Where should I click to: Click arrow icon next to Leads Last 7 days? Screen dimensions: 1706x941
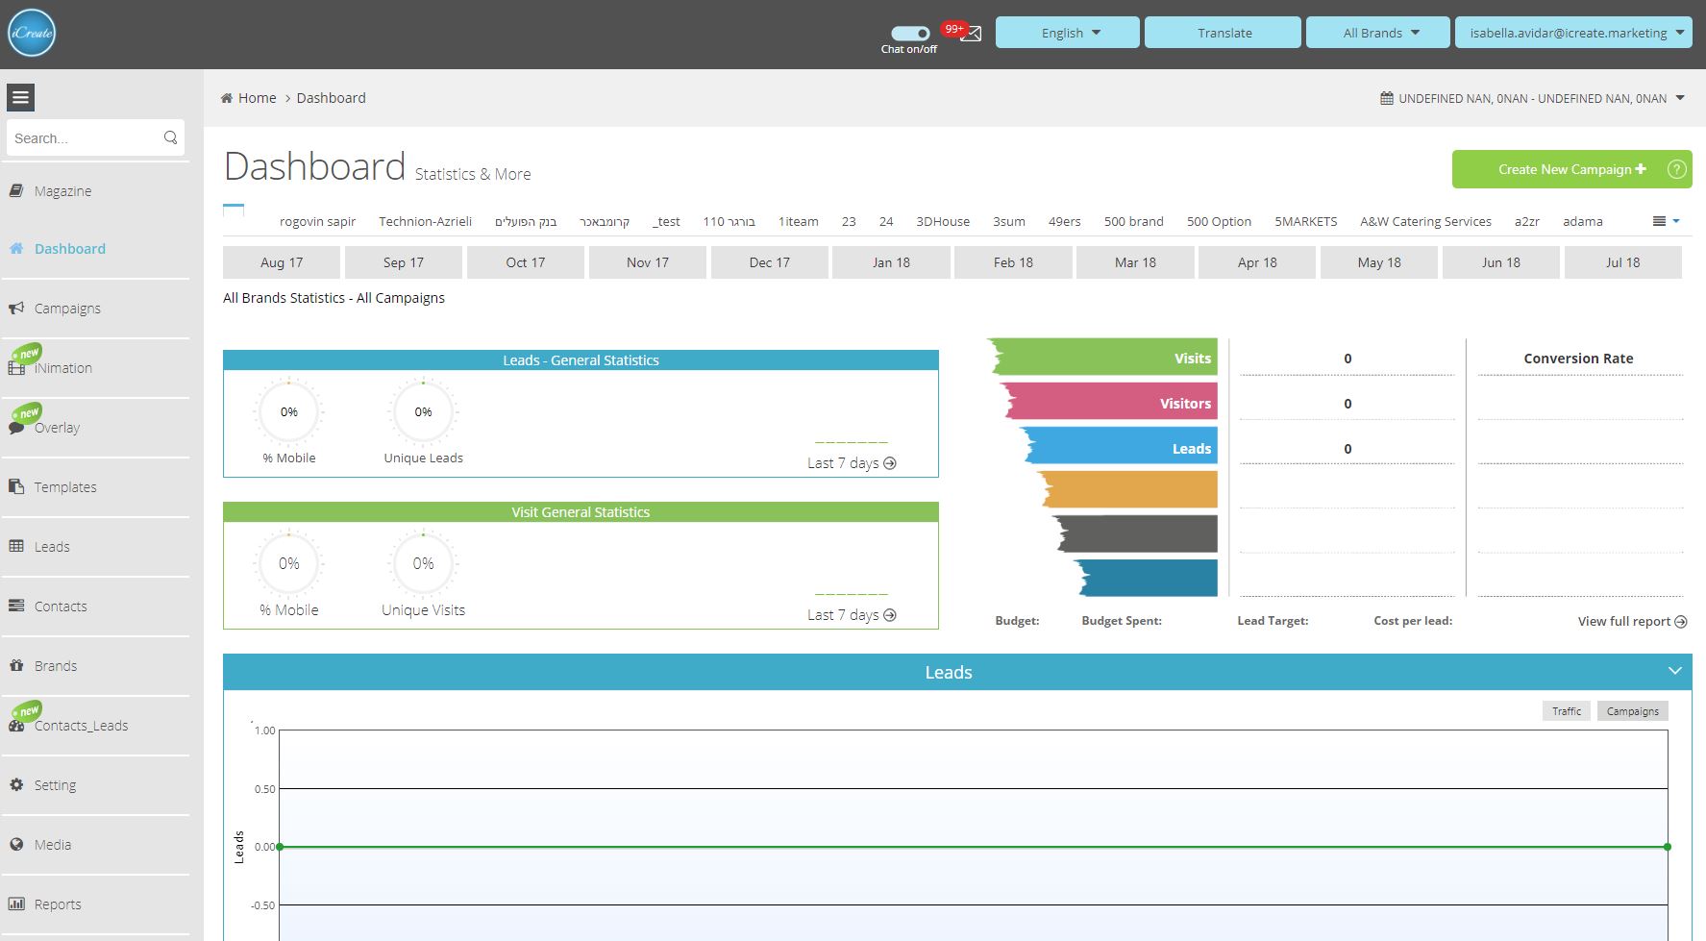(x=890, y=463)
